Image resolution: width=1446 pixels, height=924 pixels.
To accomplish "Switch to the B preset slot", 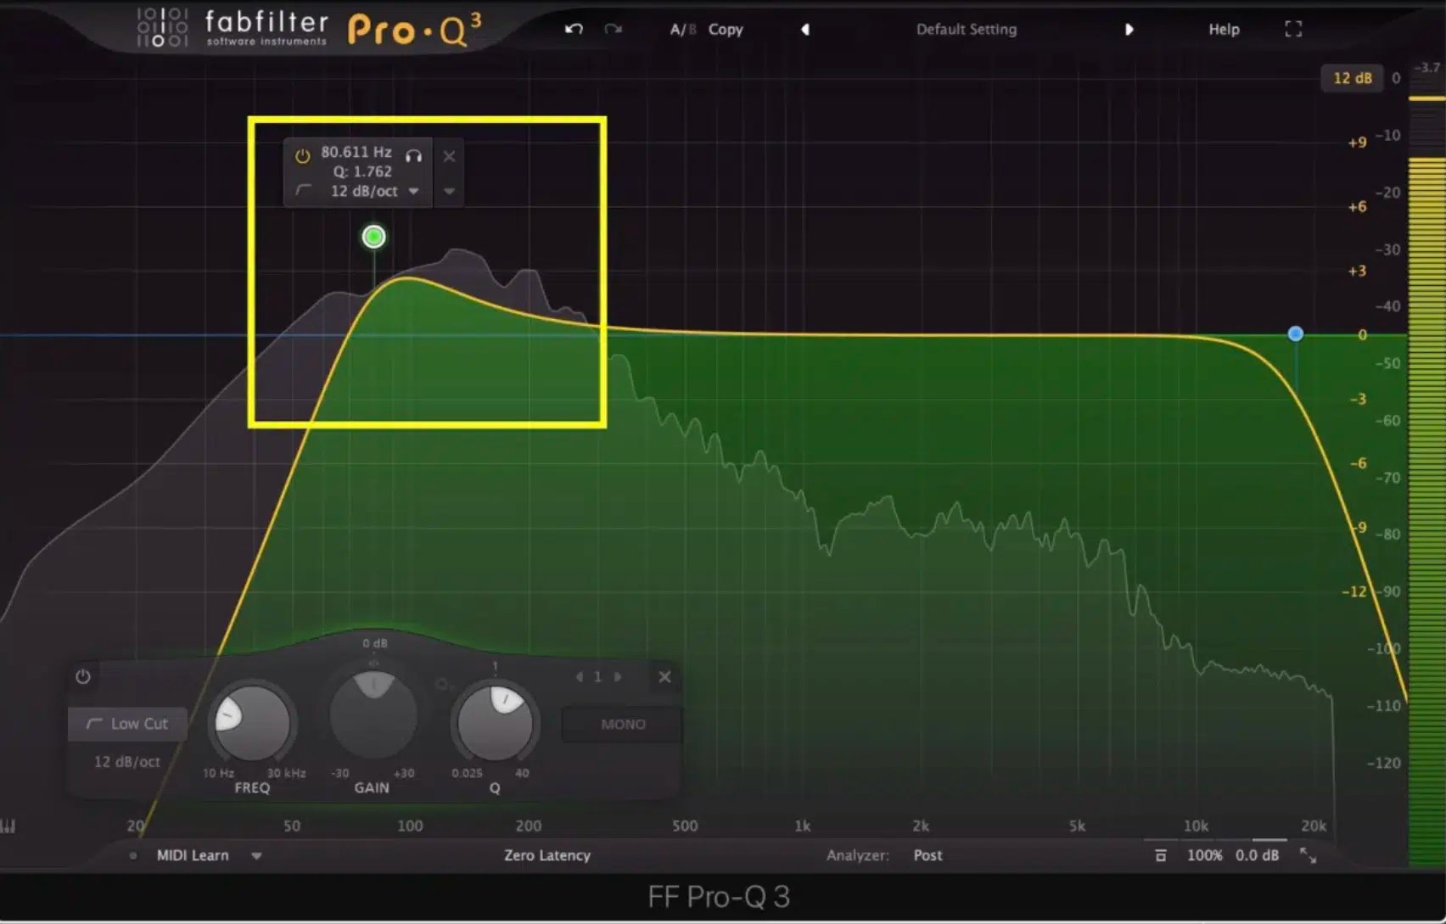I will (692, 29).
